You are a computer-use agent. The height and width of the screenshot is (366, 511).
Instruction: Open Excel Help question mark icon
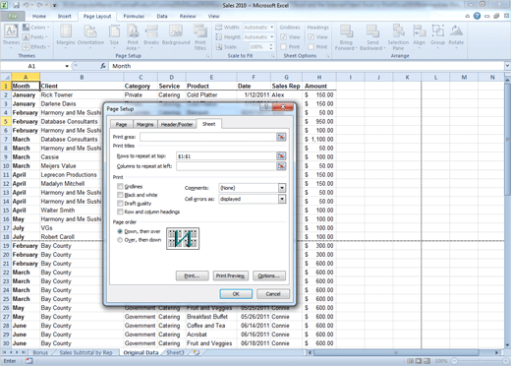pyautogui.click(x=477, y=16)
